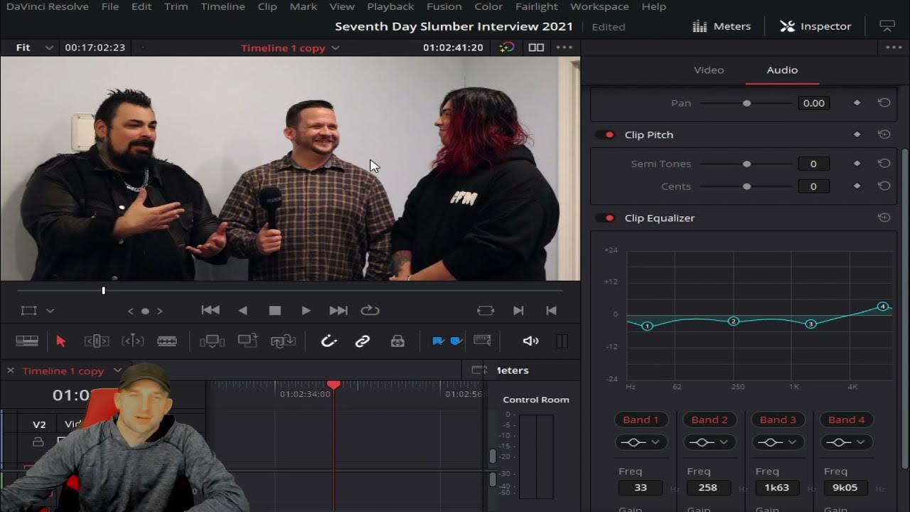Click the blue Marker icon
The image size is (910, 512).
pos(456,341)
